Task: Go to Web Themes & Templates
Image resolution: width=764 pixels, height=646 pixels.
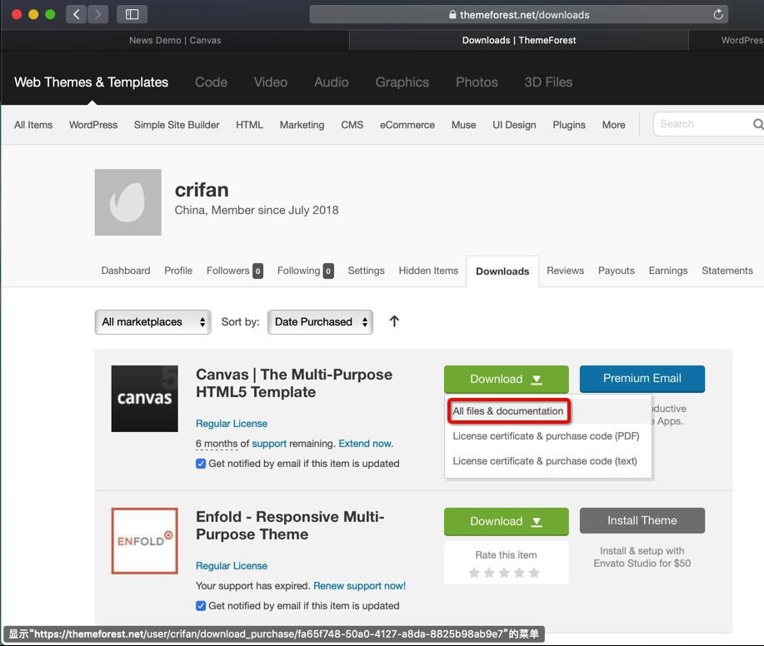Action: point(91,82)
